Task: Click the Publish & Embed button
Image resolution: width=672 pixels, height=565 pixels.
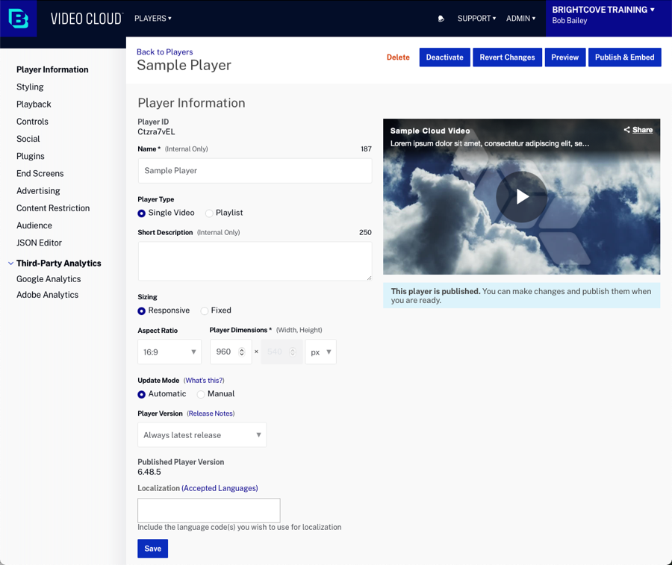Action: tap(624, 57)
